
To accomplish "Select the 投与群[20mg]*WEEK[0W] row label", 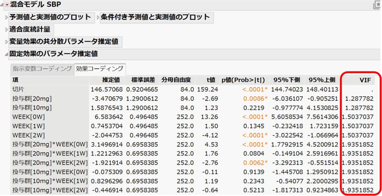I will [x=50, y=145].
